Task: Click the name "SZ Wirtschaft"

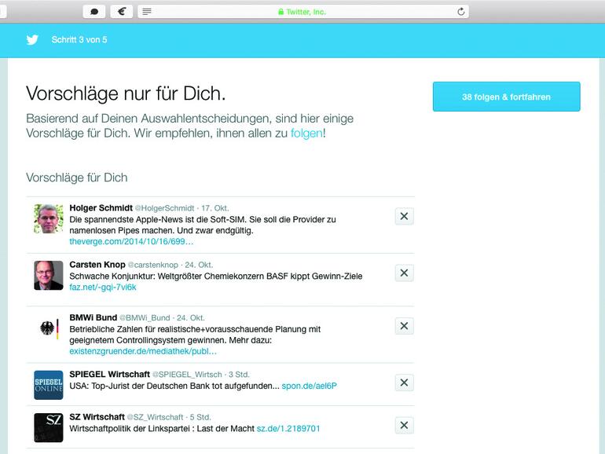Action: (x=97, y=417)
